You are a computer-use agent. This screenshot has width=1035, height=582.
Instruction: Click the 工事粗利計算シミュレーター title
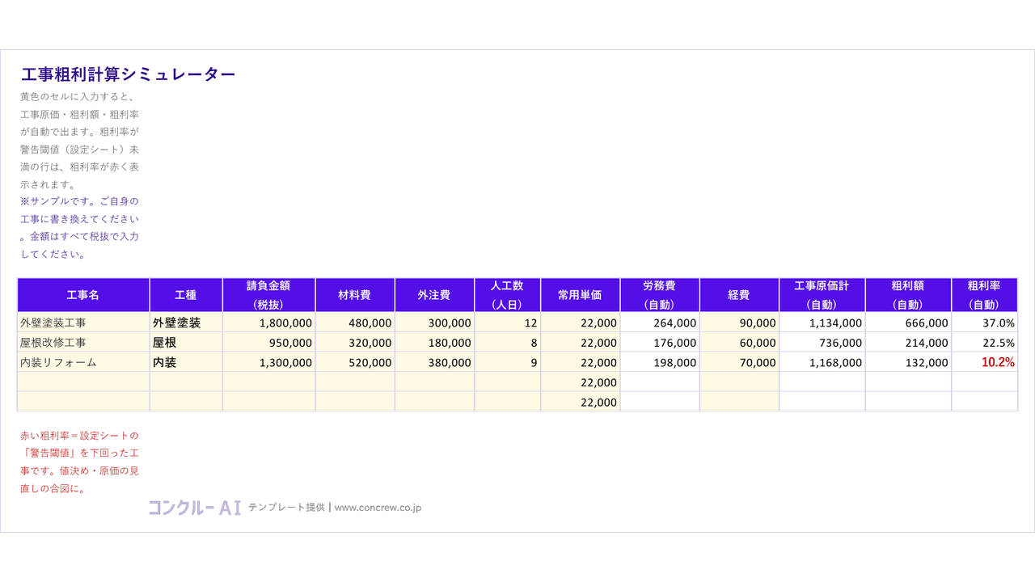pos(128,74)
